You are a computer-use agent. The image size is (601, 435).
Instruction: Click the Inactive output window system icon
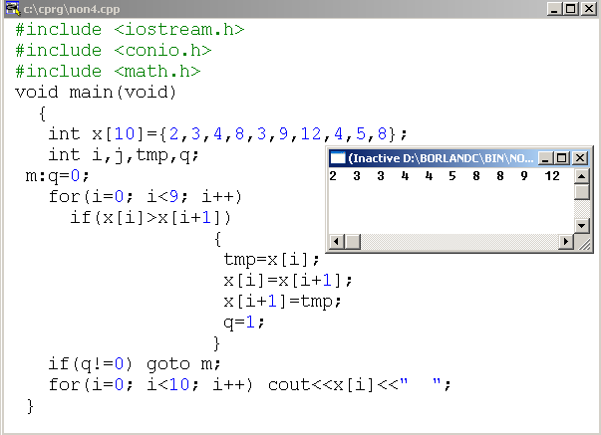pyautogui.click(x=338, y=157)
